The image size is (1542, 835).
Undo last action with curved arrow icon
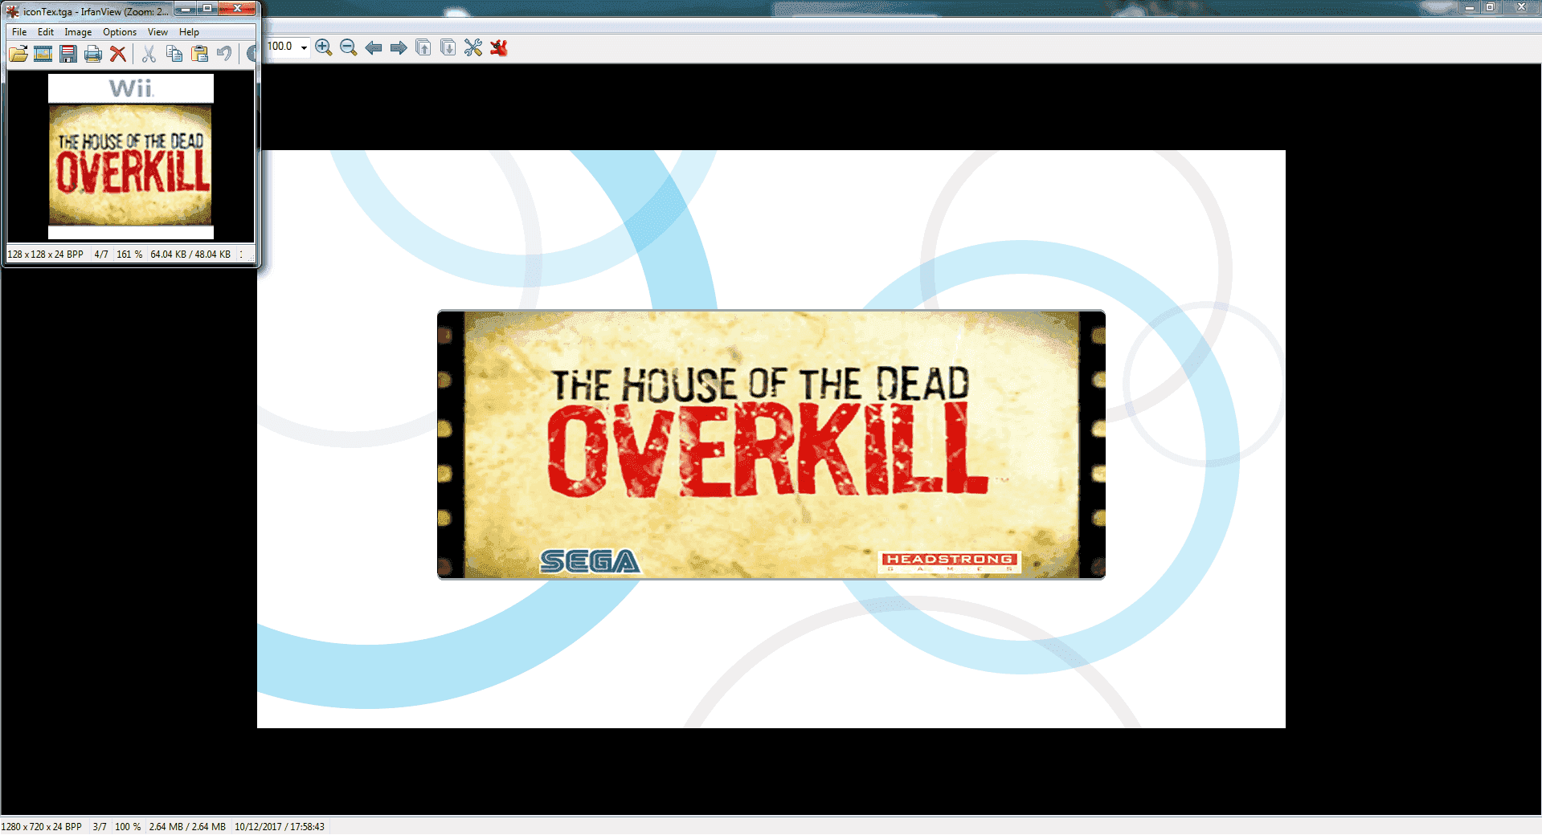point(224,54)
